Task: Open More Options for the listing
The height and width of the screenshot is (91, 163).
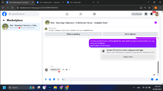Action: (x=130, y=34)
